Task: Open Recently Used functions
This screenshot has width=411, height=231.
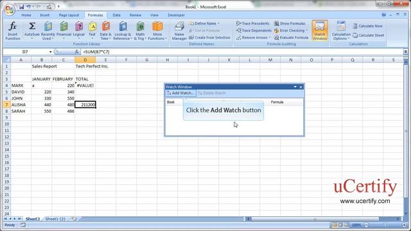Action: tap(48, 31)
